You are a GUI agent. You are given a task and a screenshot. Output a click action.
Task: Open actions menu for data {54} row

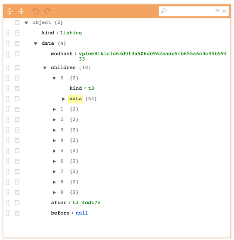(x=17, y=99)
